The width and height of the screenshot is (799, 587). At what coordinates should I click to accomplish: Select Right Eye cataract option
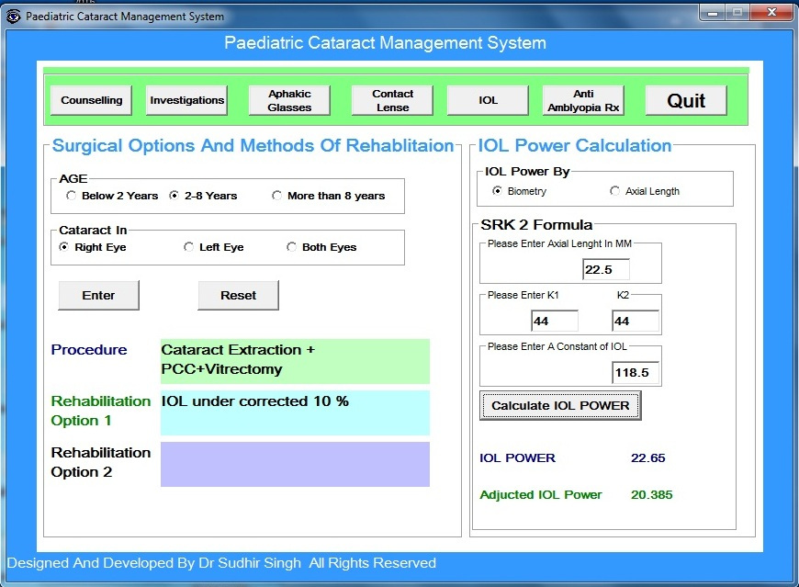pyautogui.click(x=64, y=247)
